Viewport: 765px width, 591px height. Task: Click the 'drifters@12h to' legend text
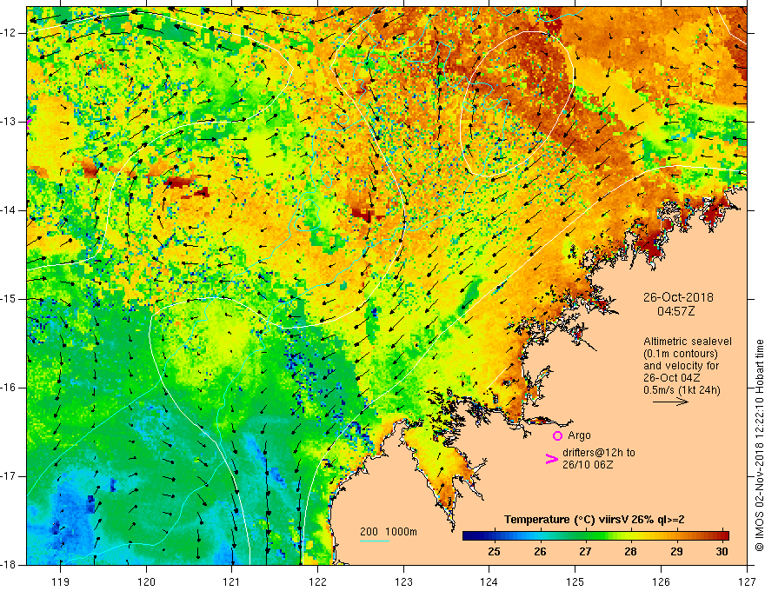click(599, 453)
